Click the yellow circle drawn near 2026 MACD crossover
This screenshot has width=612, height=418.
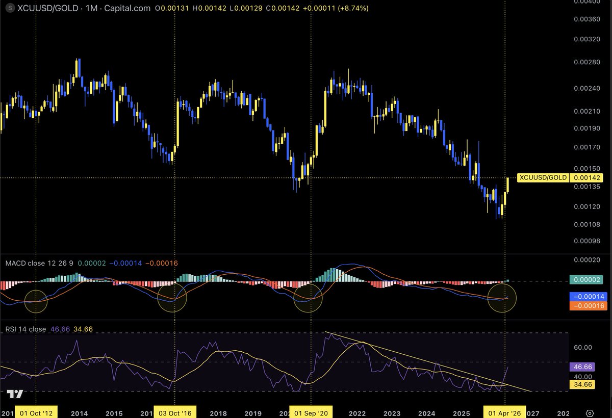tap(502, 298)
